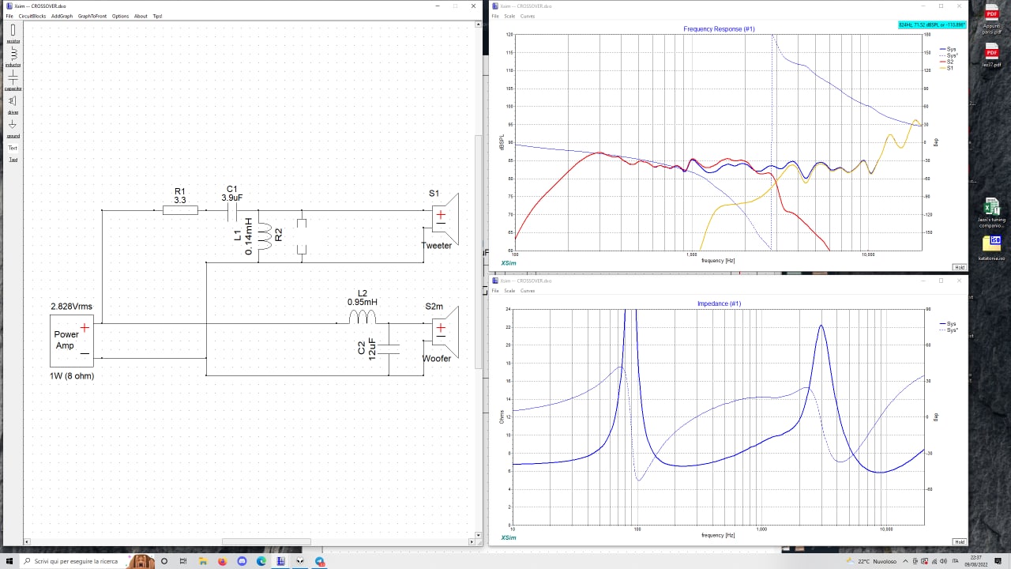This screenshot has height=569, width=1011.
Task: Select the capacitor component tool
Action: (x=13, y=79)
